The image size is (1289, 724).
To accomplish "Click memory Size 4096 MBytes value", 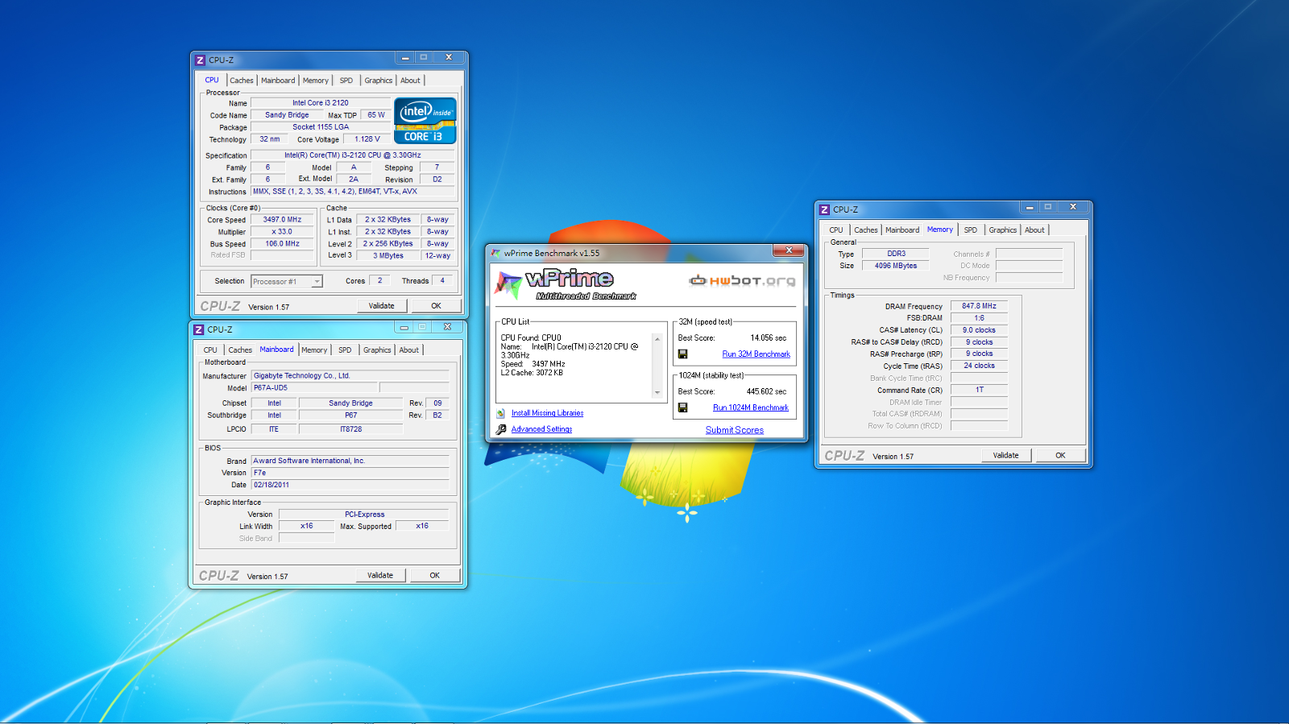I will pyautogui.click(x=896, y=266).
